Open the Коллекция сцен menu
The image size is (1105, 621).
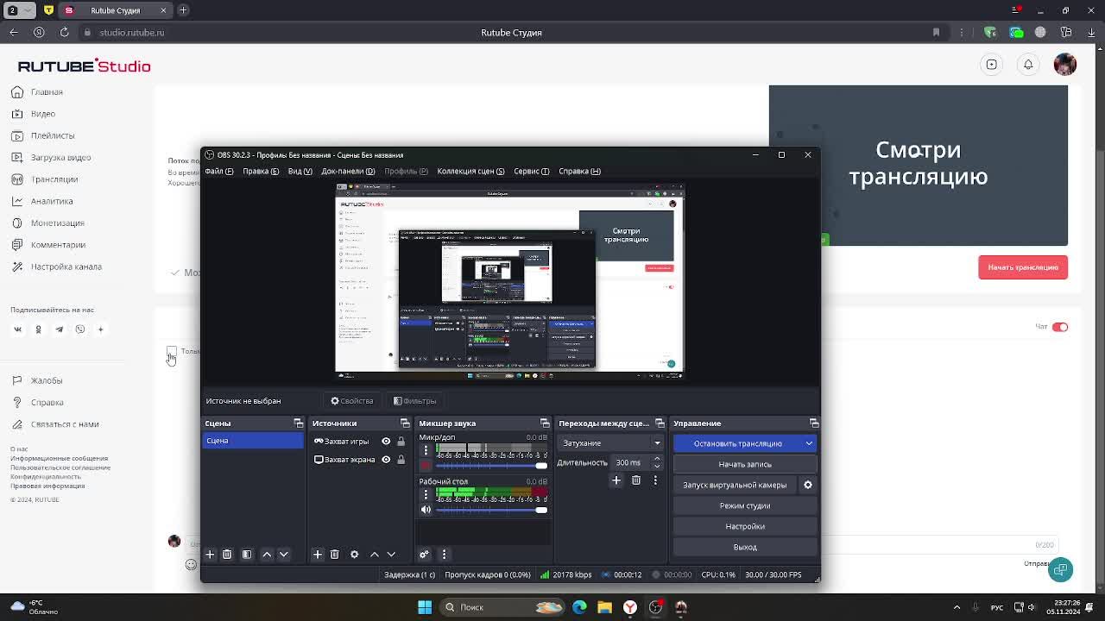(x=470, y=172)
